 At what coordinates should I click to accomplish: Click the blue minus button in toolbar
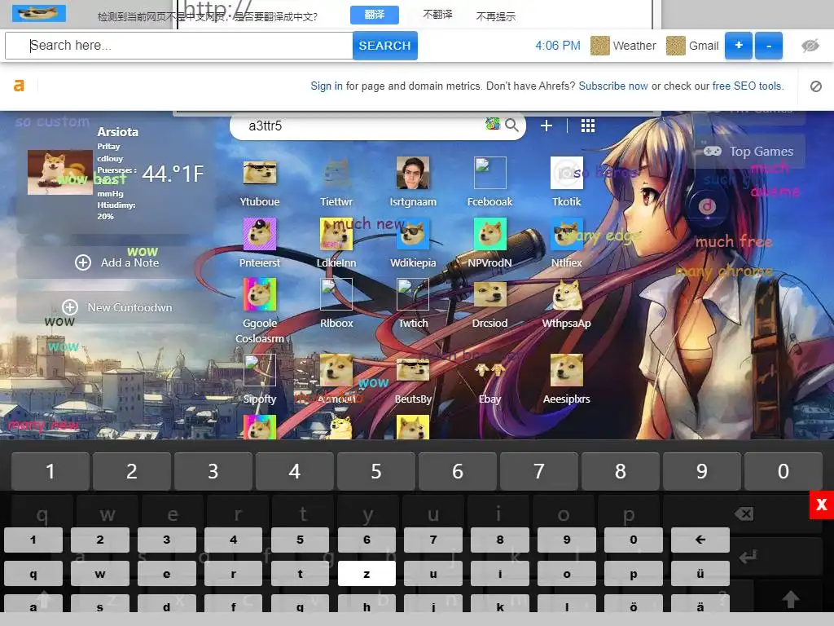point(769,46)
